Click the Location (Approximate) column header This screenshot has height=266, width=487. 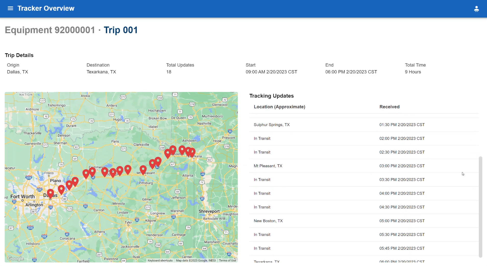279,107
